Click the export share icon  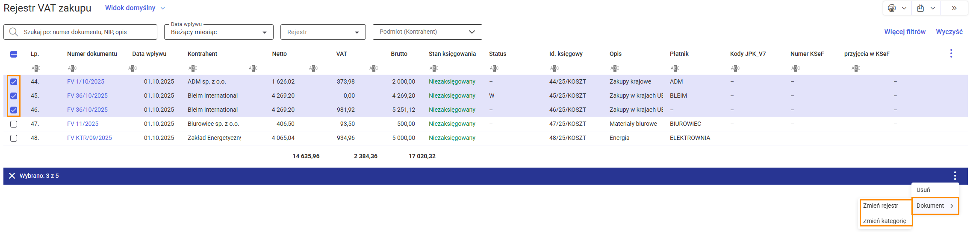(x=920, y=8)
